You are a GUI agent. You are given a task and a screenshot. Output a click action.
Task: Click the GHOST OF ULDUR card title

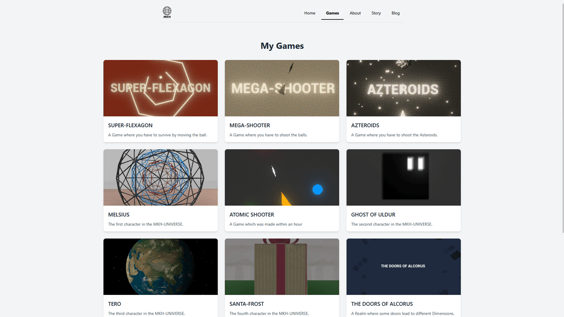(373, 215)
